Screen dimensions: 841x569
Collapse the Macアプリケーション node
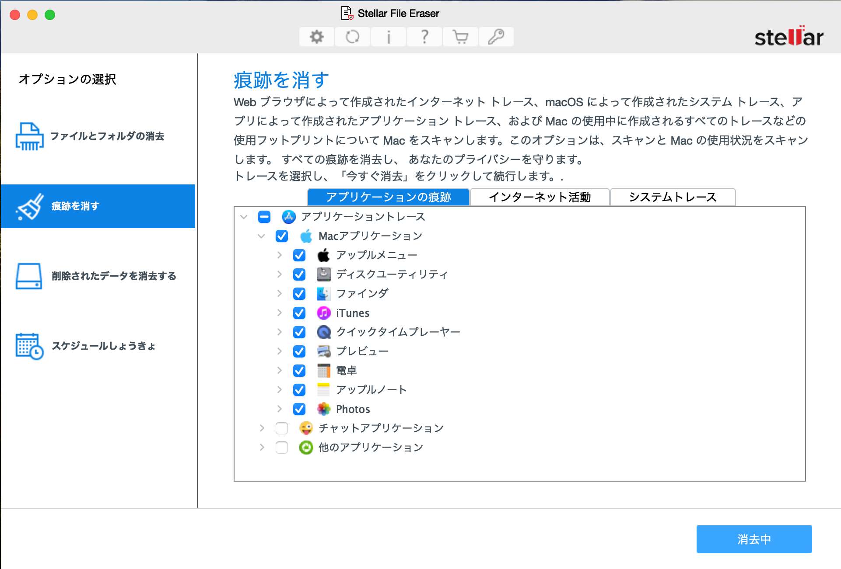(262, 236)
